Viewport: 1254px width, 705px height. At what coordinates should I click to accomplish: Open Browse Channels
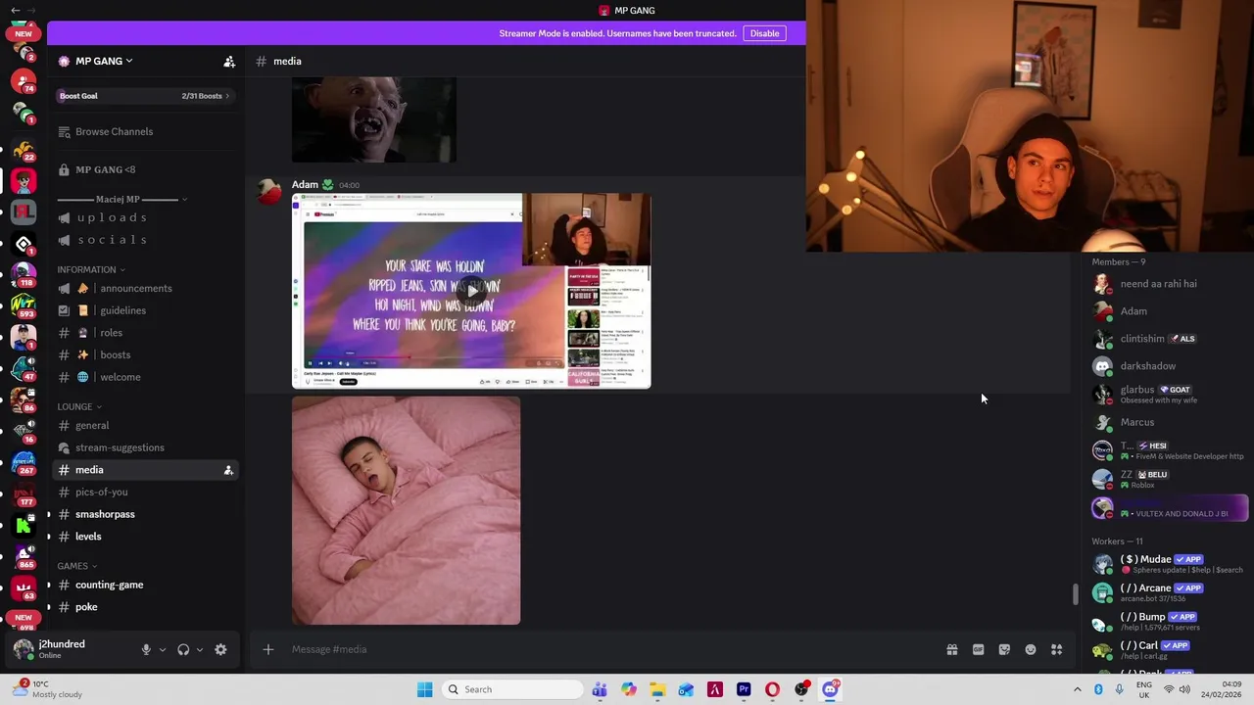tap(144, 131)
